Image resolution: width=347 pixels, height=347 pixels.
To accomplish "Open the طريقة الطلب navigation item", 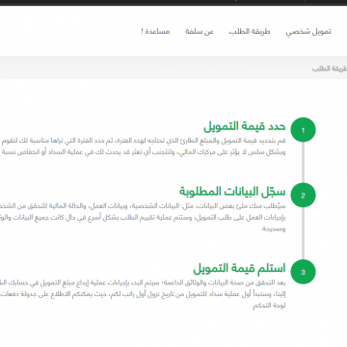I will 250,32.
